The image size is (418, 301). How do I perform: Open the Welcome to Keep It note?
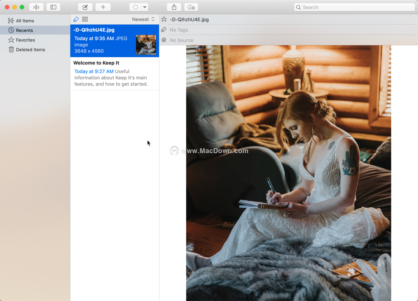pos(115,73)
